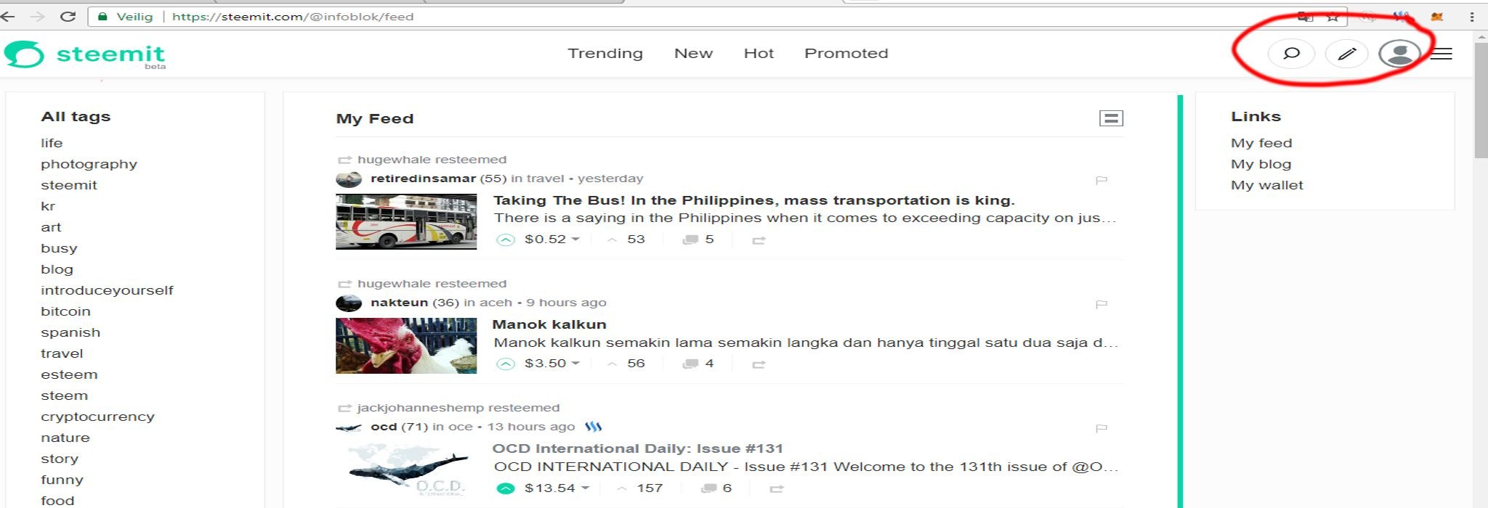
Task: Select the cryptocurrency tag
Action: coord(97,417)
